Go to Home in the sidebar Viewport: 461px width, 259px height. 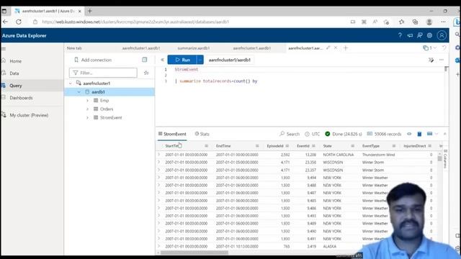pos(15,61)
